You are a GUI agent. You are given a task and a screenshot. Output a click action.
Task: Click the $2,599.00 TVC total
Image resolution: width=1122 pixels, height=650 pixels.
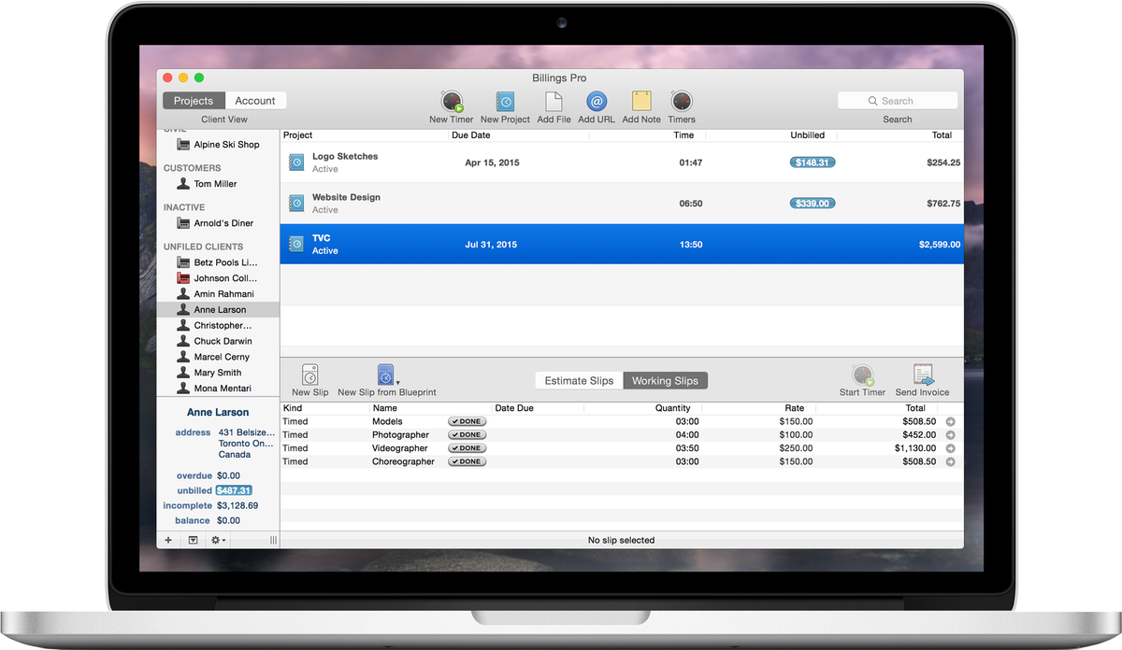pyautogui.click(x=940, y=245)
